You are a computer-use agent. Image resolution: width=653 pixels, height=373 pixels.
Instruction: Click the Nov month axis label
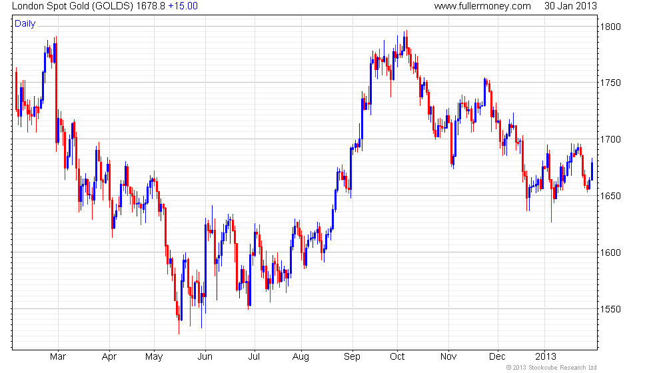coord(448,357)
